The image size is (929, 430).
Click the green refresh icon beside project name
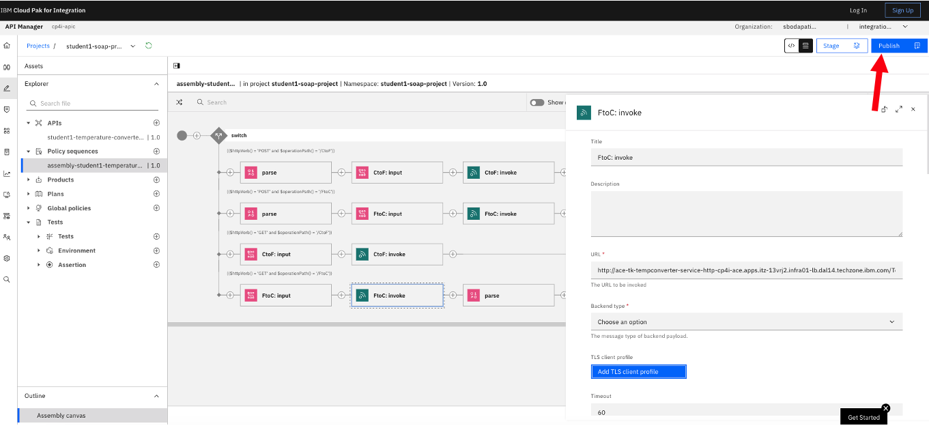(149, 46)
